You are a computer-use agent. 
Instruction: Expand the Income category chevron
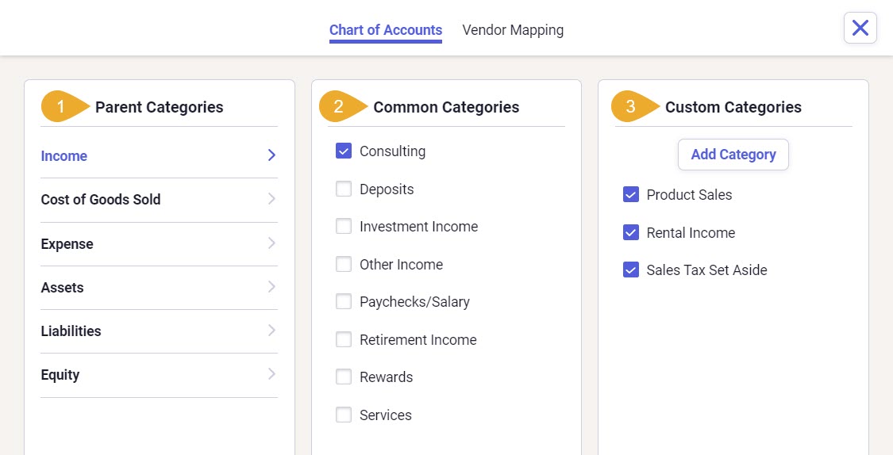tap(271, 155)
